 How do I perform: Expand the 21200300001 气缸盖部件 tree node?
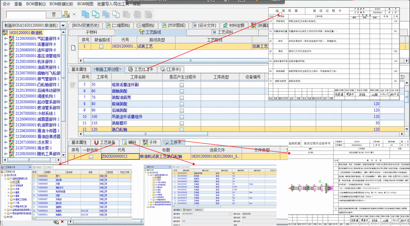pos(5,38)
